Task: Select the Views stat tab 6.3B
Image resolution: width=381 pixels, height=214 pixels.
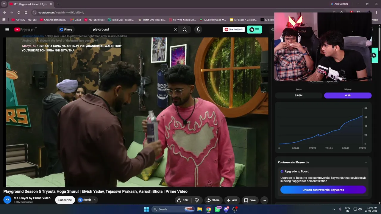Action: pos(348,95)
